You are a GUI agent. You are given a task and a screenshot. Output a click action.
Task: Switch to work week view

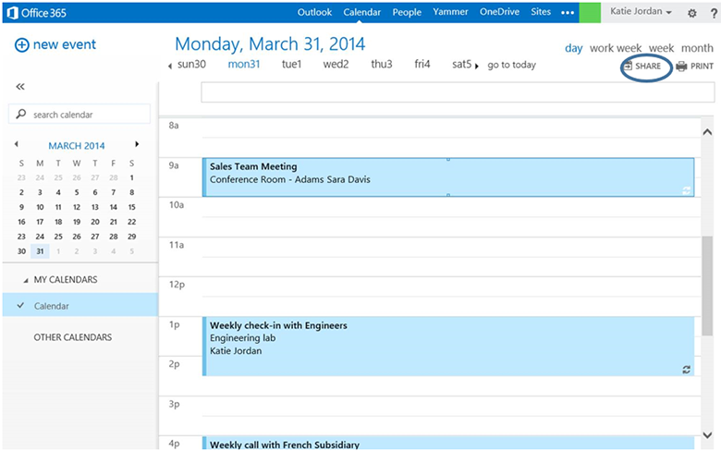click(x=615, y=48)
